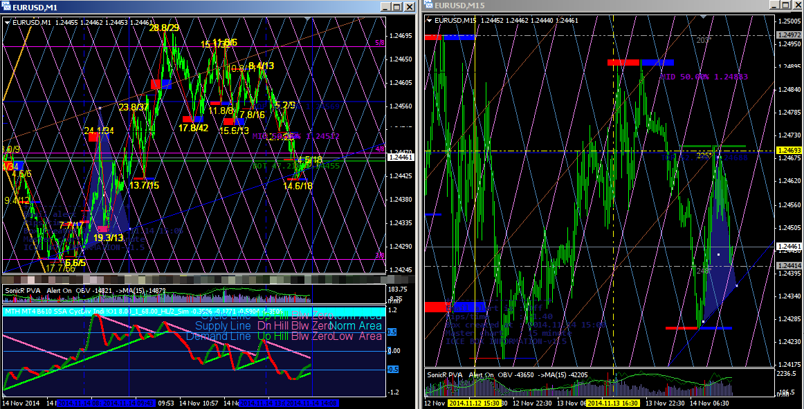Click the SonicR PVA indicator label on the M1 chart
The height and width of the screenshot is (409, 804).
[x=23, y=290]
